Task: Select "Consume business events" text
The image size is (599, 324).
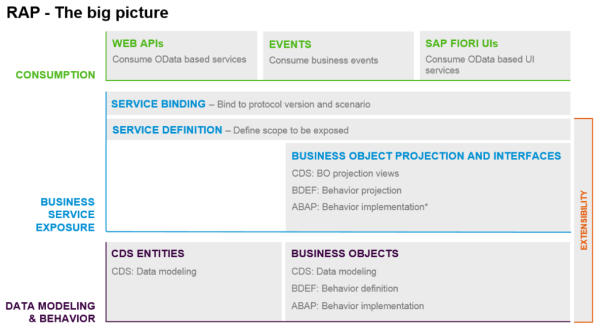Action: coord(323,60)
